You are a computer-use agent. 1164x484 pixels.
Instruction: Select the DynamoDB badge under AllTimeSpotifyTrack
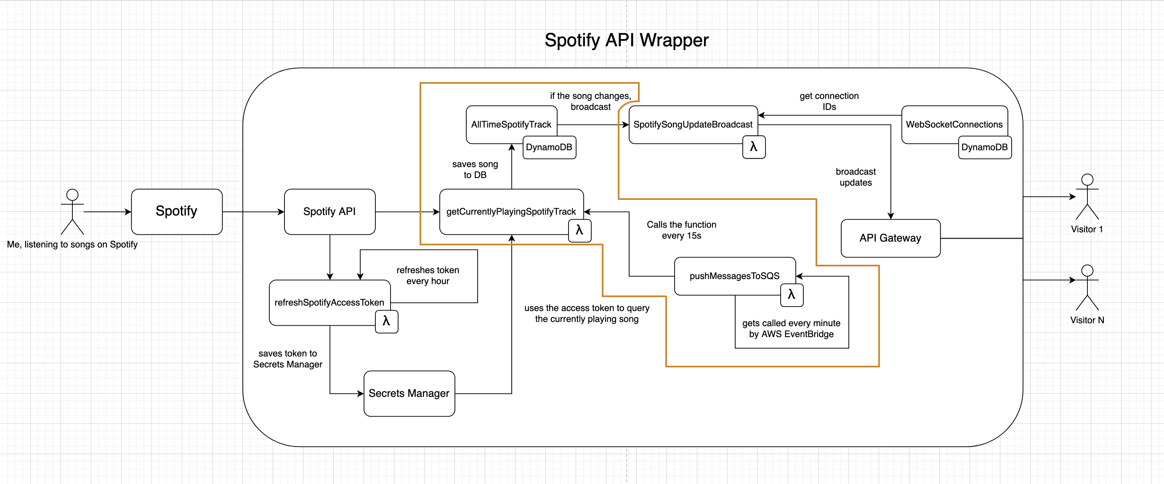(549, 147)
